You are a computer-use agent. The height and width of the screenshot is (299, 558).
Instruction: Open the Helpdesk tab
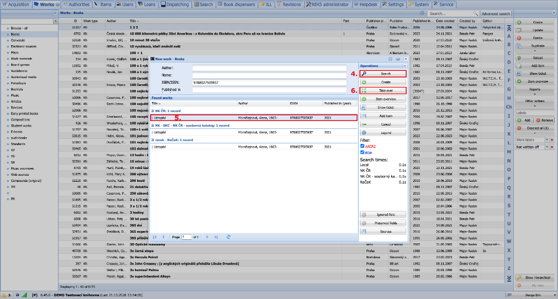(366, 4)
